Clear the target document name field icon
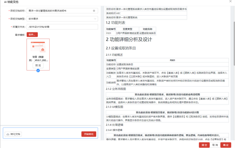Screen dimensions: 235x148 94,11
